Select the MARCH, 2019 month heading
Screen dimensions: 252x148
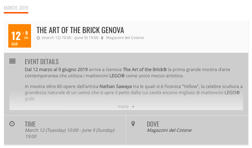coord(16,8)
